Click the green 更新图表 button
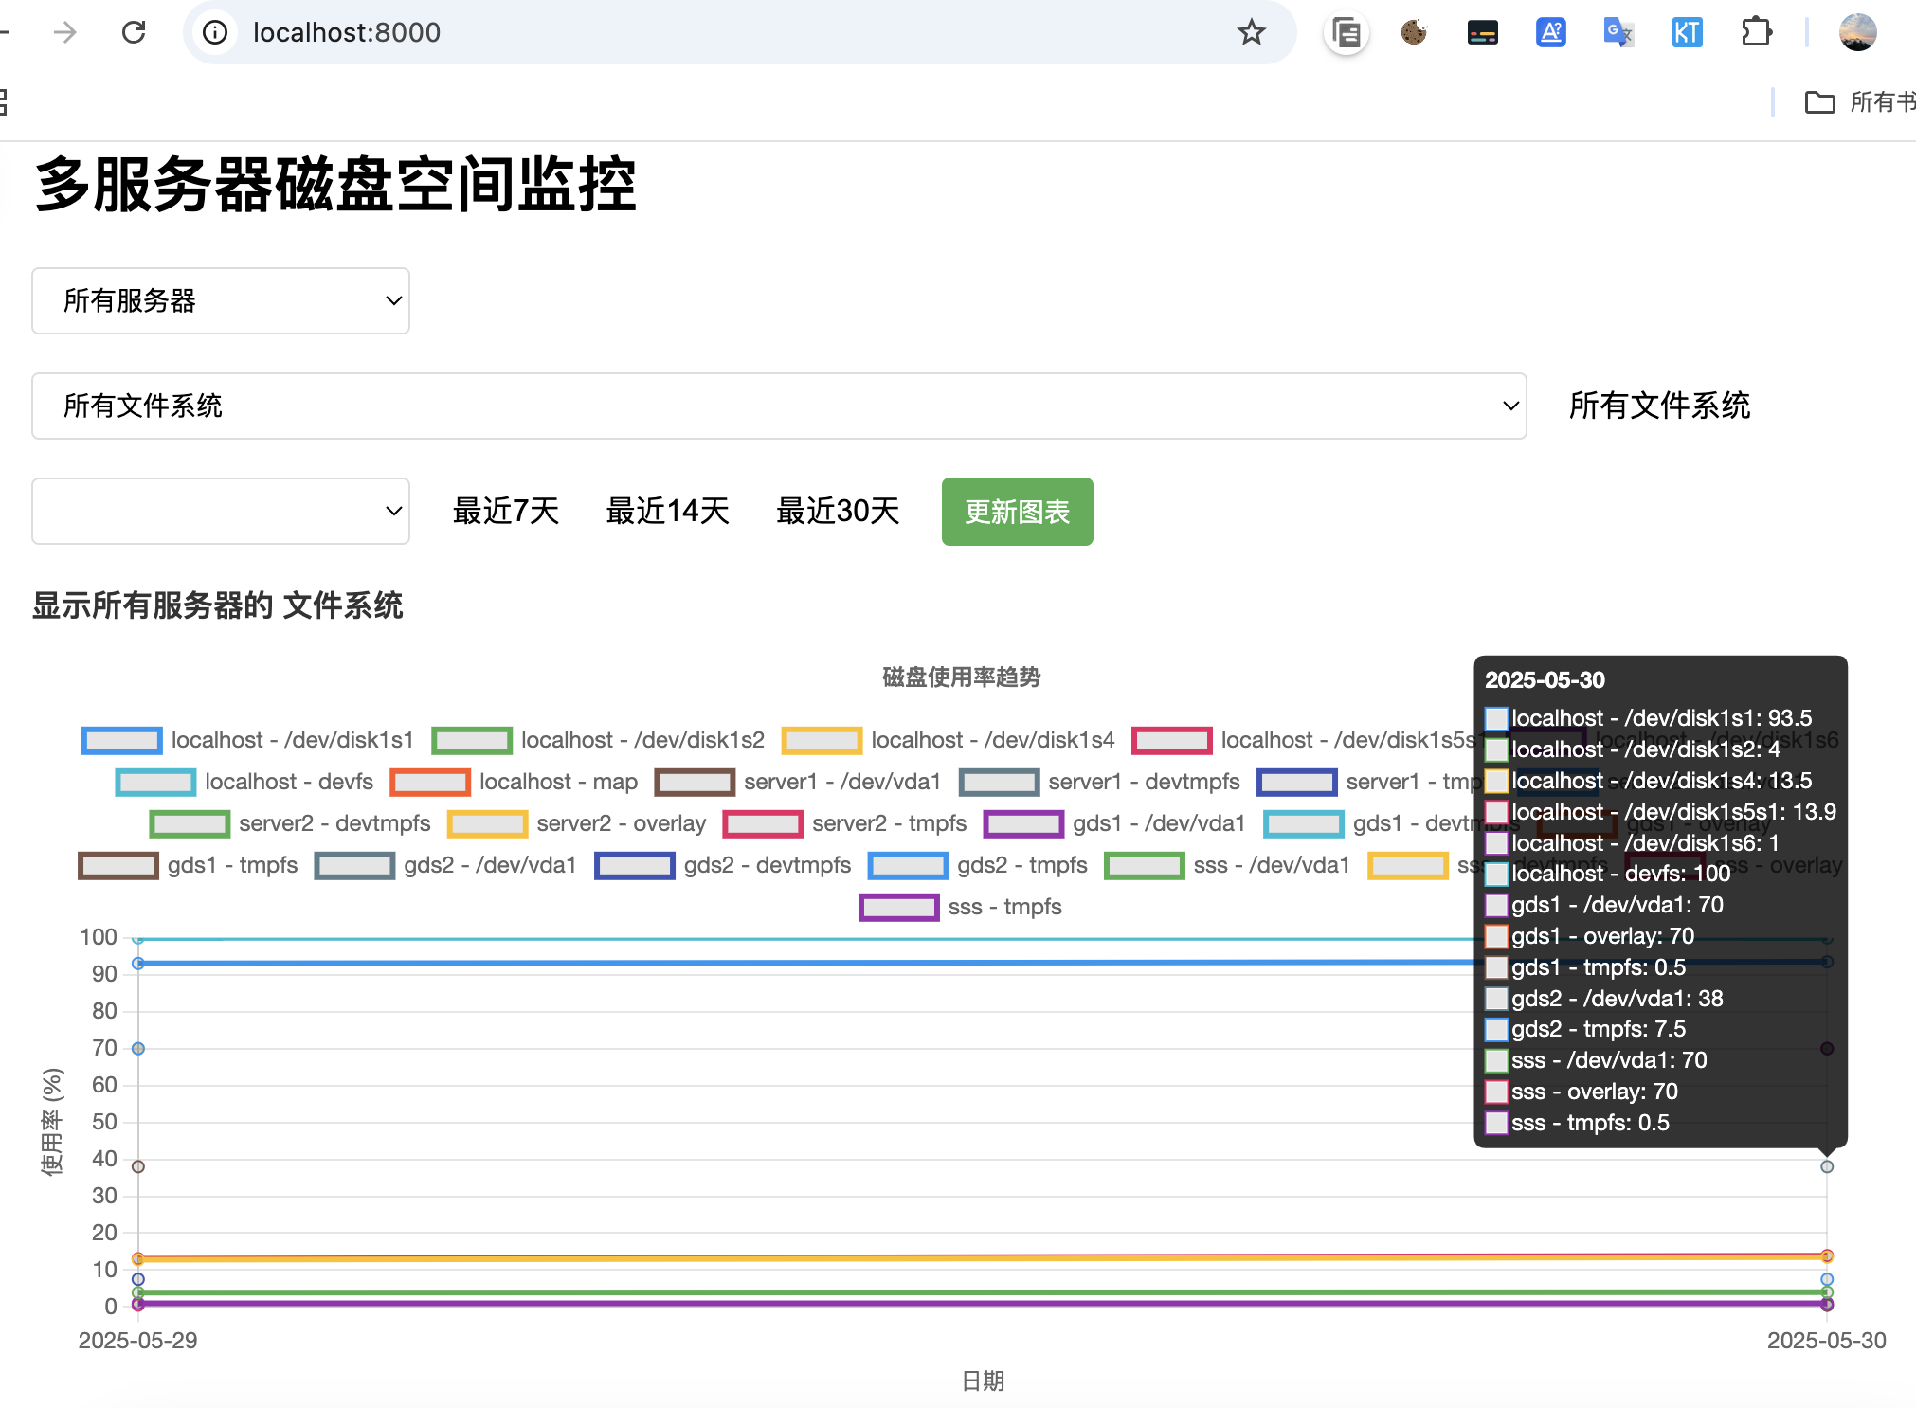The width and height of the screenshot is (1916, 1408). point(1017,512)
